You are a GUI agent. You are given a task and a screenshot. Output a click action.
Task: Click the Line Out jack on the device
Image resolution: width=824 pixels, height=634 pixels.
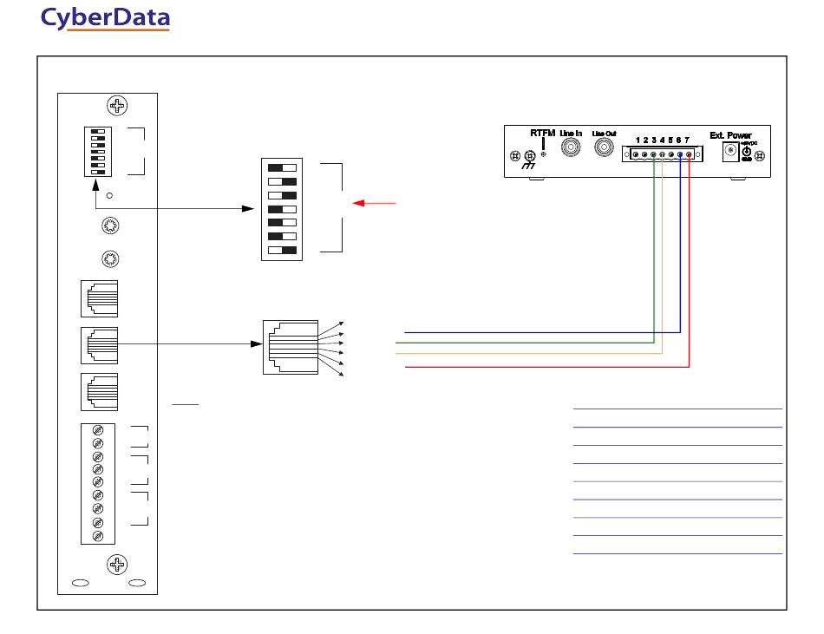point(604,147)
